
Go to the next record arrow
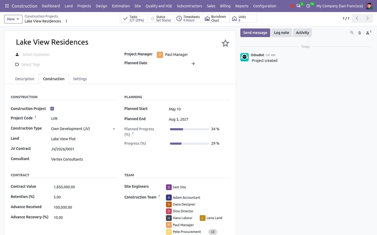click(367, 18)
